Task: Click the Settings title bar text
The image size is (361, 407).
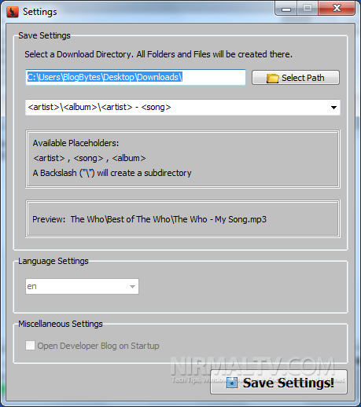Action: [x=40, y=12]
